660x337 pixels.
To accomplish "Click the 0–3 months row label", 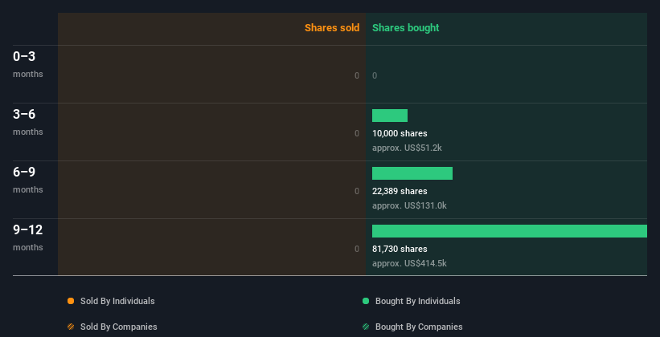I will 28,64.
